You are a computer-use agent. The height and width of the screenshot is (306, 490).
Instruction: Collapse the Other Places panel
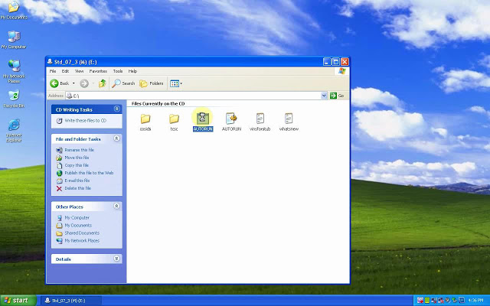pos(116,206)
